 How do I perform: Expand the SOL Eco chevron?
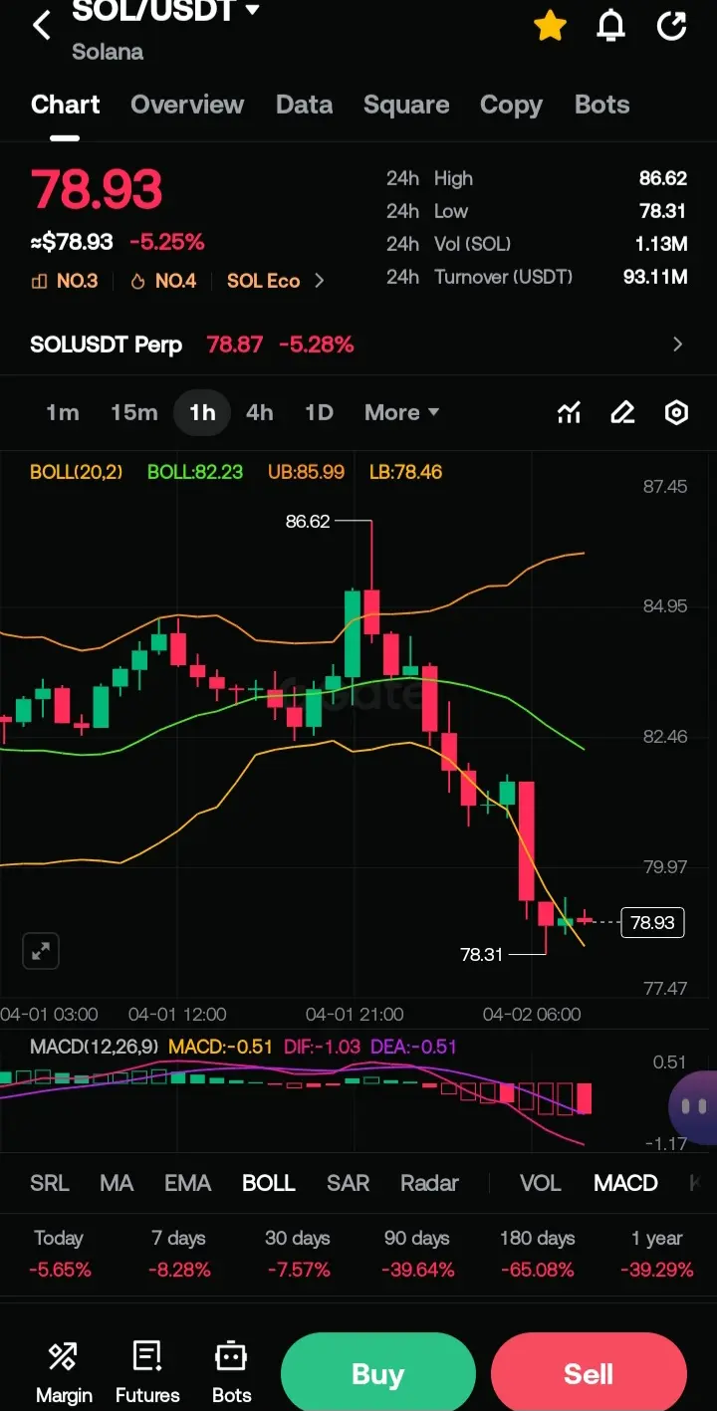(319, 281)
